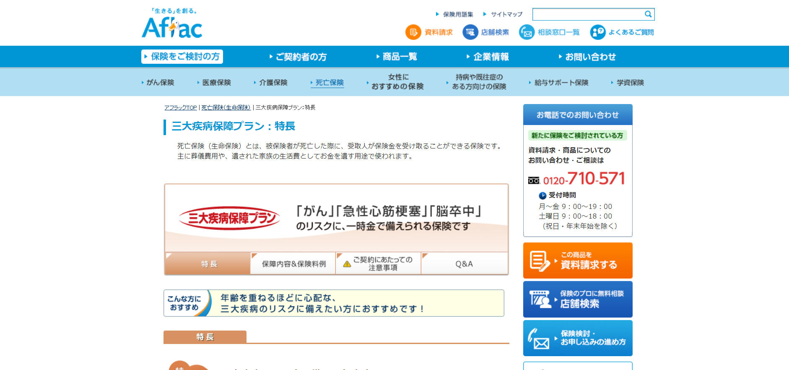Go to 医療保険 submenu

(214, 83)
